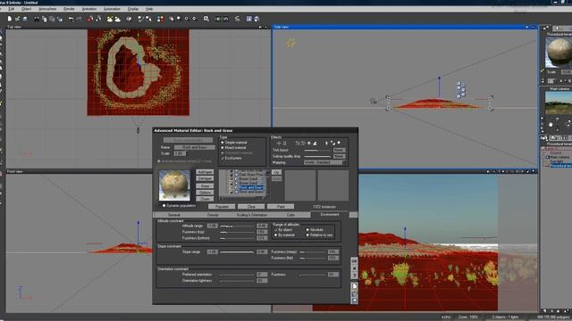Open the Mapping dropdown
572x321 pixels.
click(324, 162)
